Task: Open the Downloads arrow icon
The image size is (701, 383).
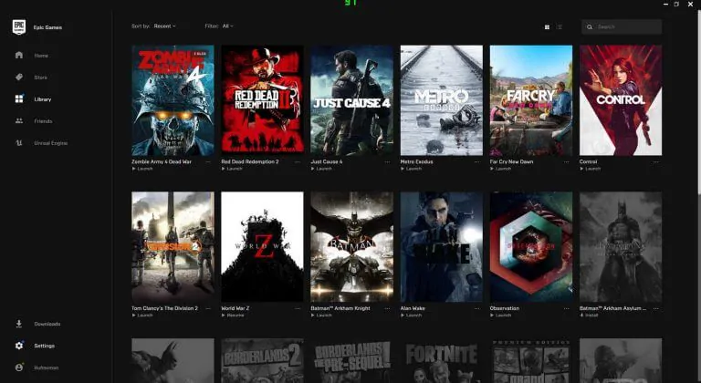Action: pos(19,324)
